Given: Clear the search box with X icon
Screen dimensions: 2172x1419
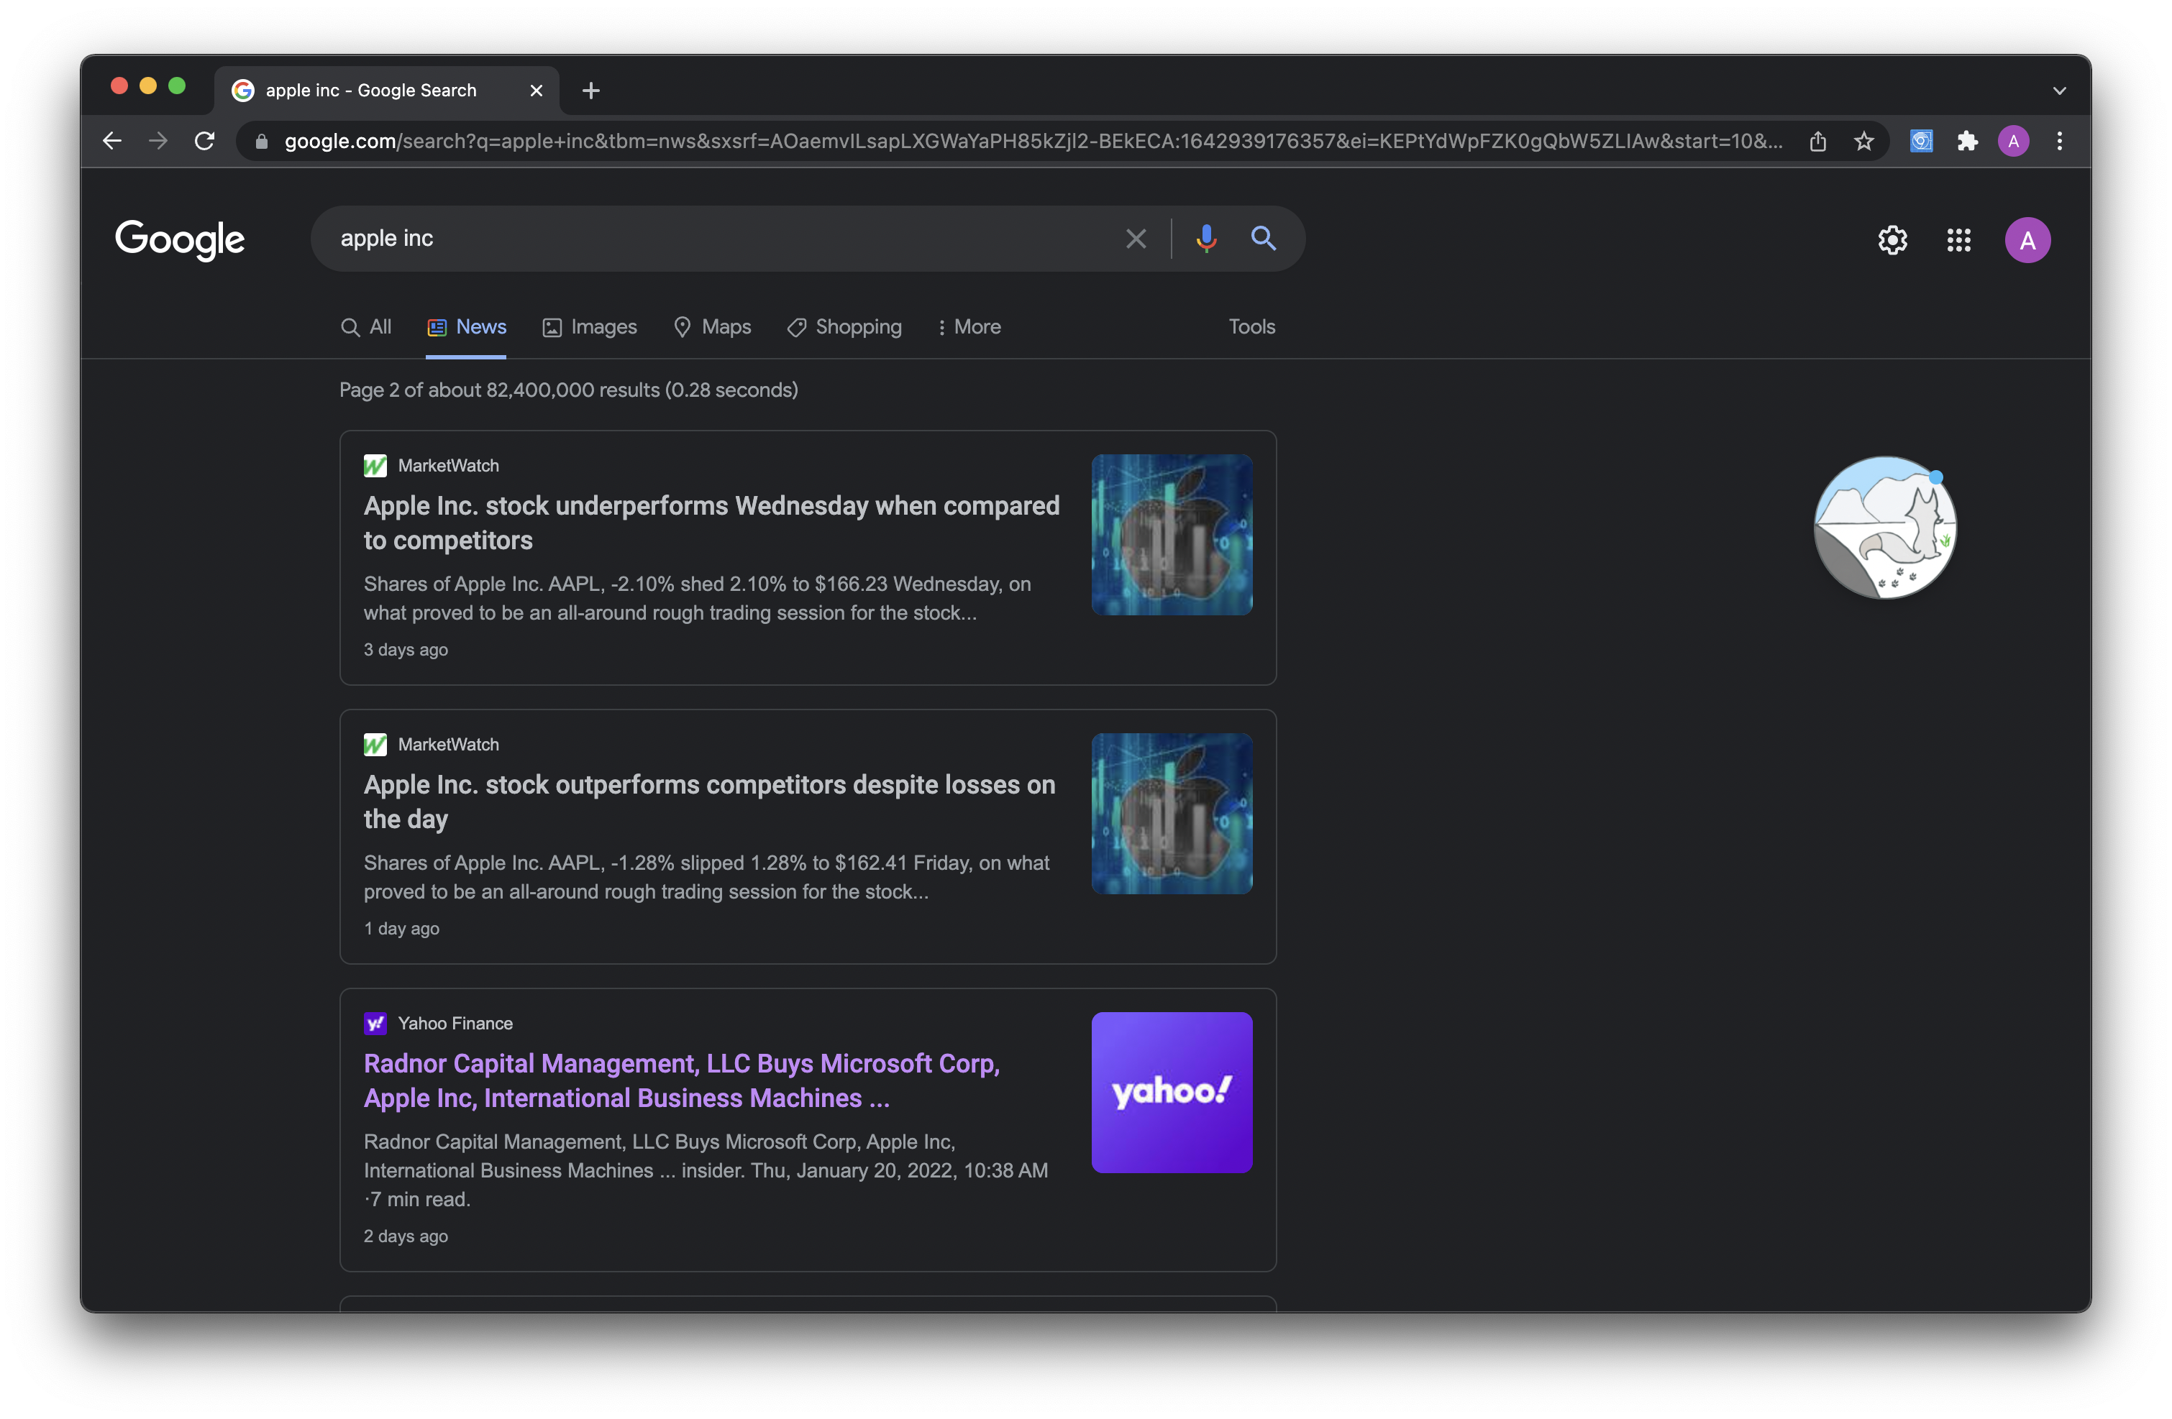Looking at the screenshot, I should 1136,239.
